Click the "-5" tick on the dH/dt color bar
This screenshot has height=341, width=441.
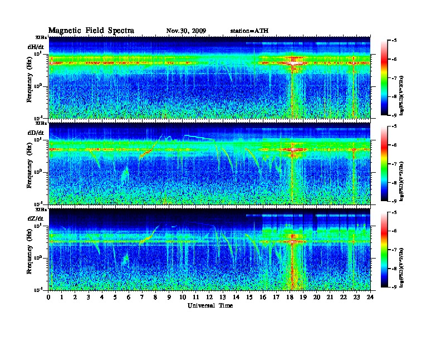tap(394, 41)
